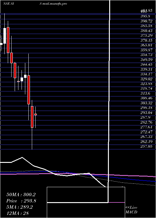Click the 354.73 price axis label
Image resolution: width=156 pixels, height=218 pixels.
point(147,55)
